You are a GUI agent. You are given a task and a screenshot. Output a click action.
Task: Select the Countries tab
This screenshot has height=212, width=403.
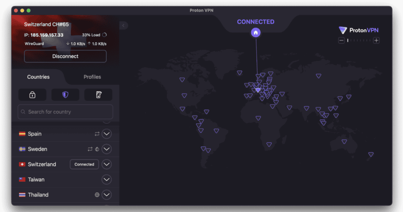[38, 77]
